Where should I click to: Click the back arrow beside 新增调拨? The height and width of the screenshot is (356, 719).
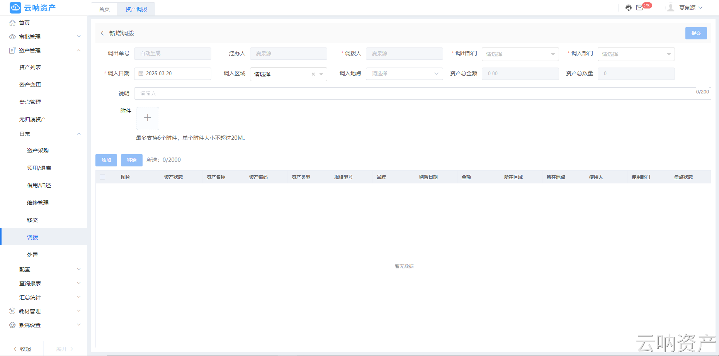102,33
